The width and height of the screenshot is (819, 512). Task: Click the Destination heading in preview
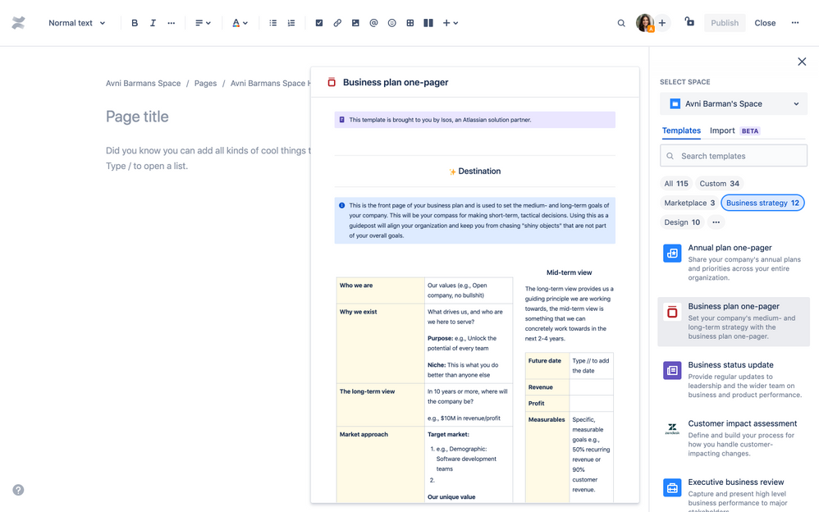[x=475, y=171]
